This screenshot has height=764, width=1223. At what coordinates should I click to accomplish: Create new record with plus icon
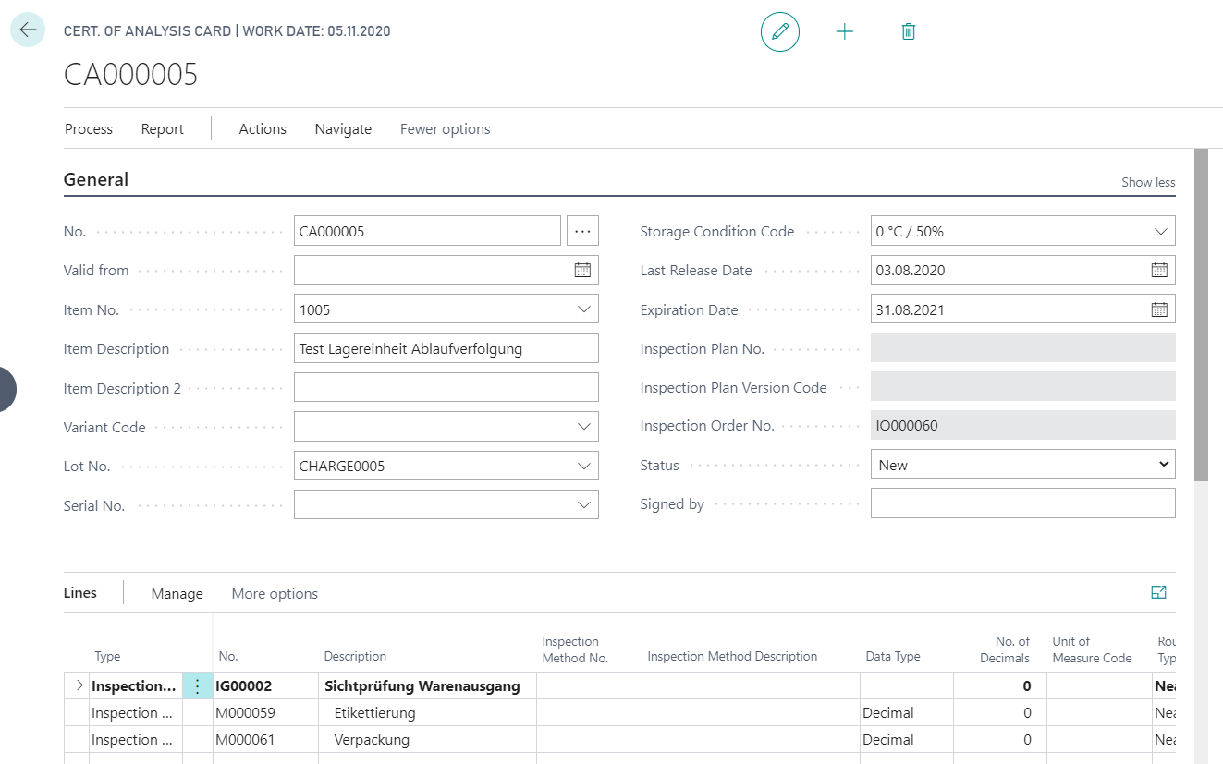[x=844, y=31]
